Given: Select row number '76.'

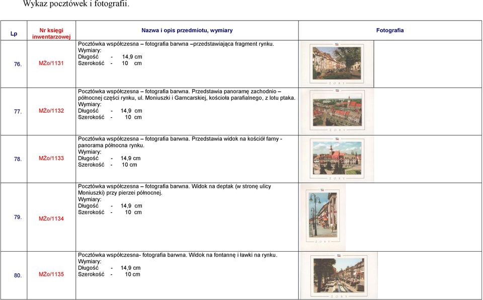Looking at the screenshot, I should [x=18, y=64].
